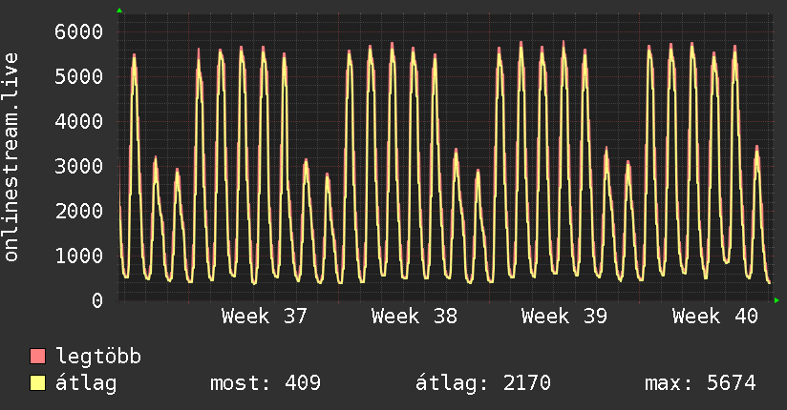Image resolution: width=787 pixels, height=410 pixels.
Task: Click the onlinestream.live vertical axis title
Action: click(x=11, y=157)
